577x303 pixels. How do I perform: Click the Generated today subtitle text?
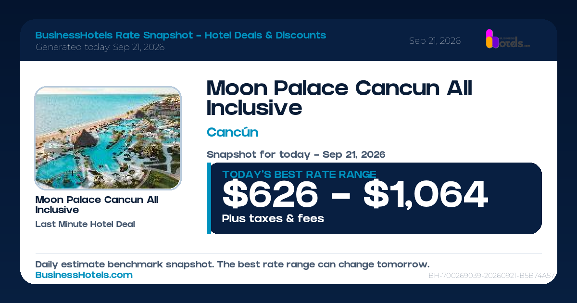(100, 47)
